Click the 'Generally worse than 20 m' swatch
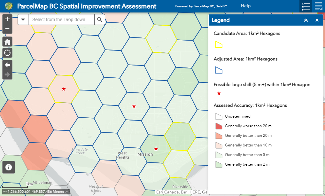 [219, 126]
